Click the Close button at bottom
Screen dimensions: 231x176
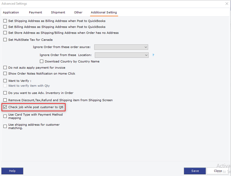[218, 171]
